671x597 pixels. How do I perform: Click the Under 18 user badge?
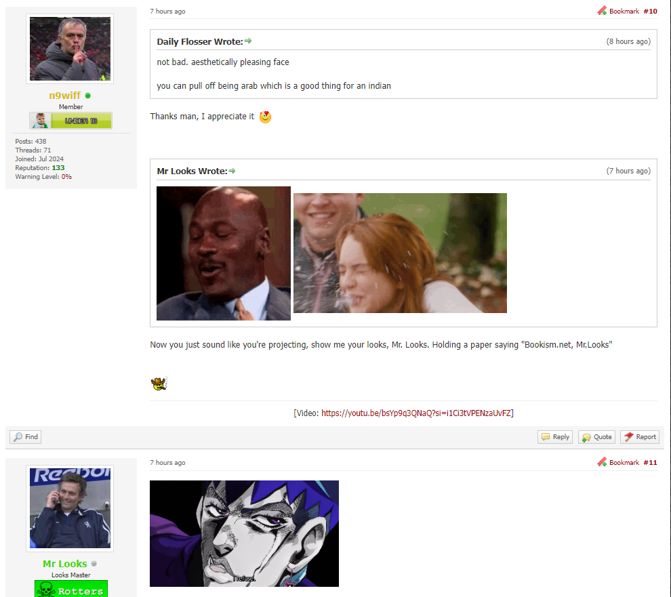[70, 121]
